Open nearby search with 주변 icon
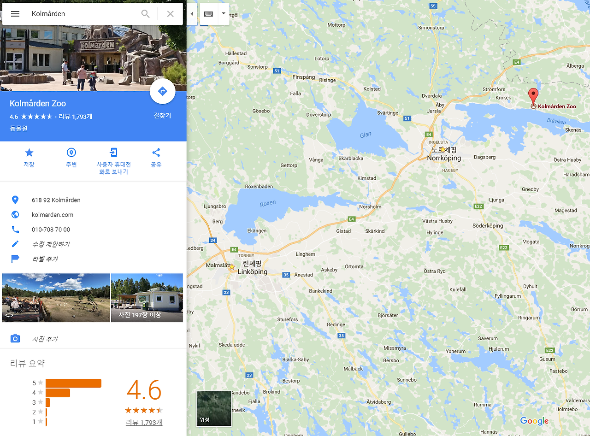Image resolution: width=590 pixels, height=436 pixels. coord(71,158)
